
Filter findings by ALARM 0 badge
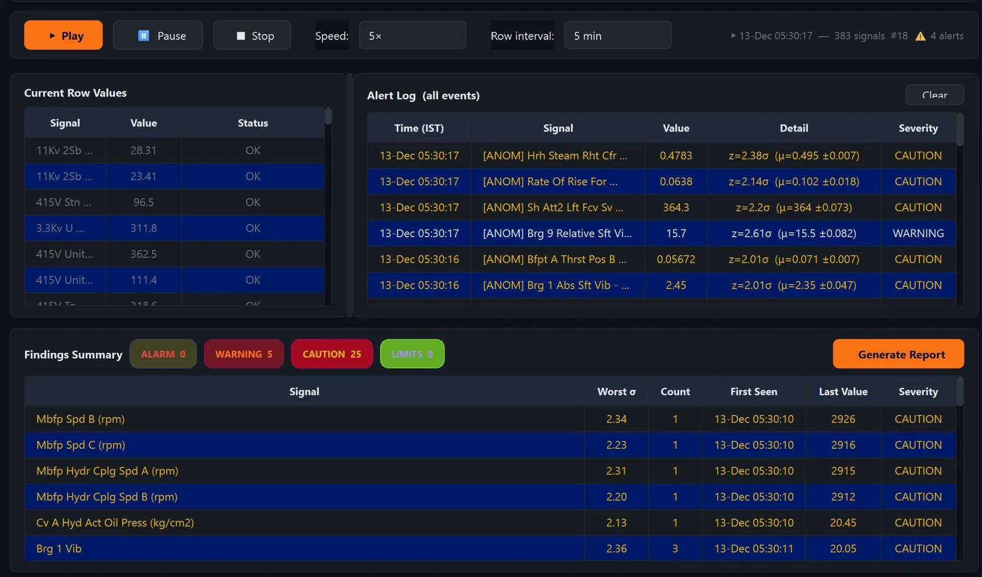point(163,354)
